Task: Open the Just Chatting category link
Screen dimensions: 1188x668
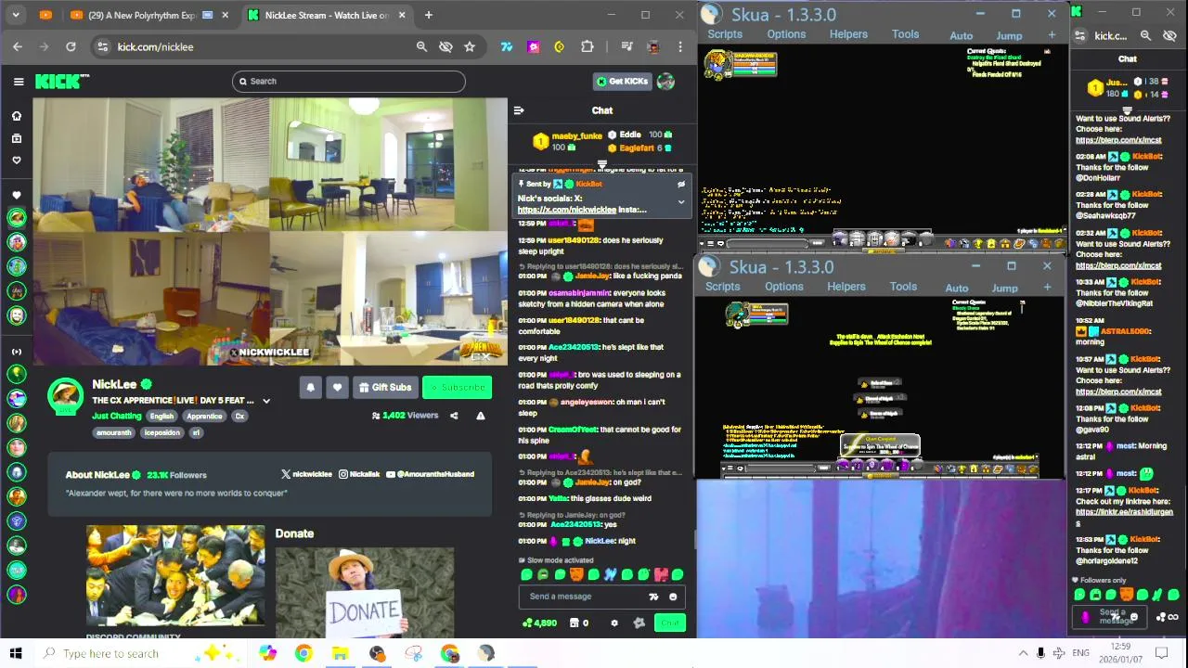Action: click(x=117, y=417)
